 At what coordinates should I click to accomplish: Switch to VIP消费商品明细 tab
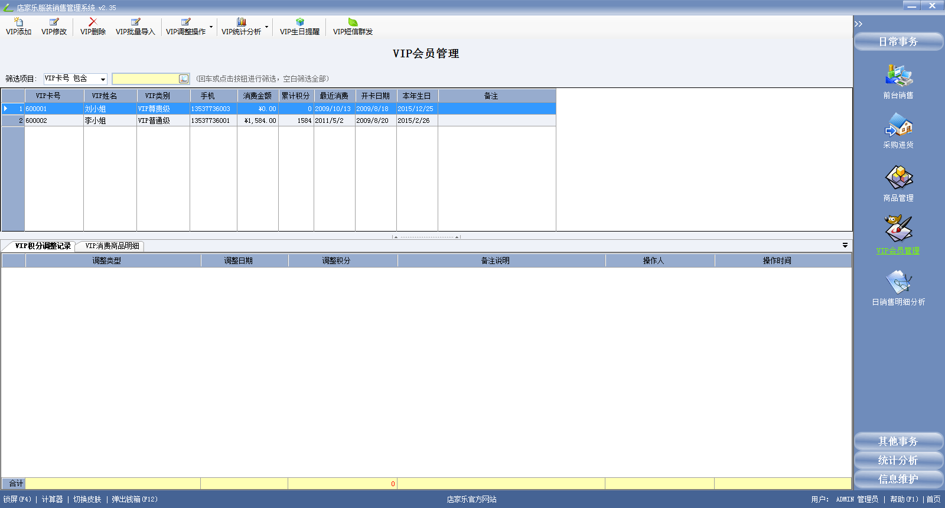[112, 246]
